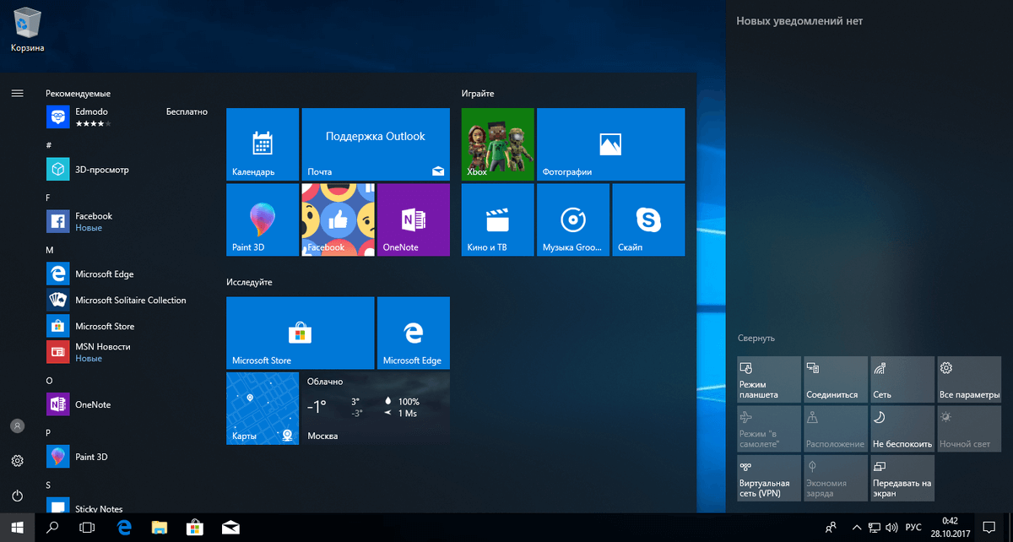Open Все параметры quick action
This screenshot has width=1013, height=542.
[x=968, y=378]
